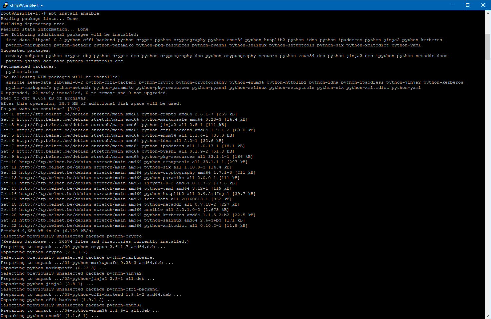Click the Get:12 python-cryptography download line
Screen dimensions: 491x319
pos(128,172)
